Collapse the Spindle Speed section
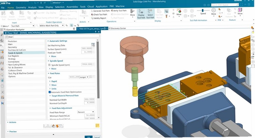This screenshot has height=138, width=255. [48, 61]
